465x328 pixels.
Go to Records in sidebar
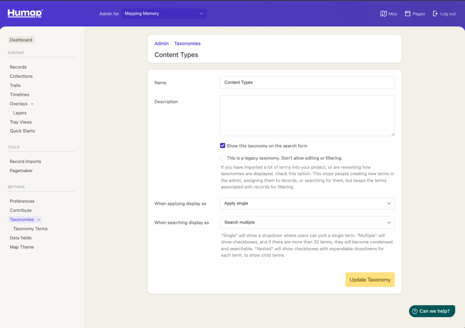pos(18,67)
